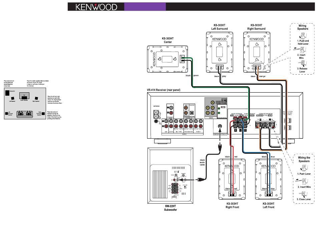Click the "3. Release Lever" step

point(302,70)
